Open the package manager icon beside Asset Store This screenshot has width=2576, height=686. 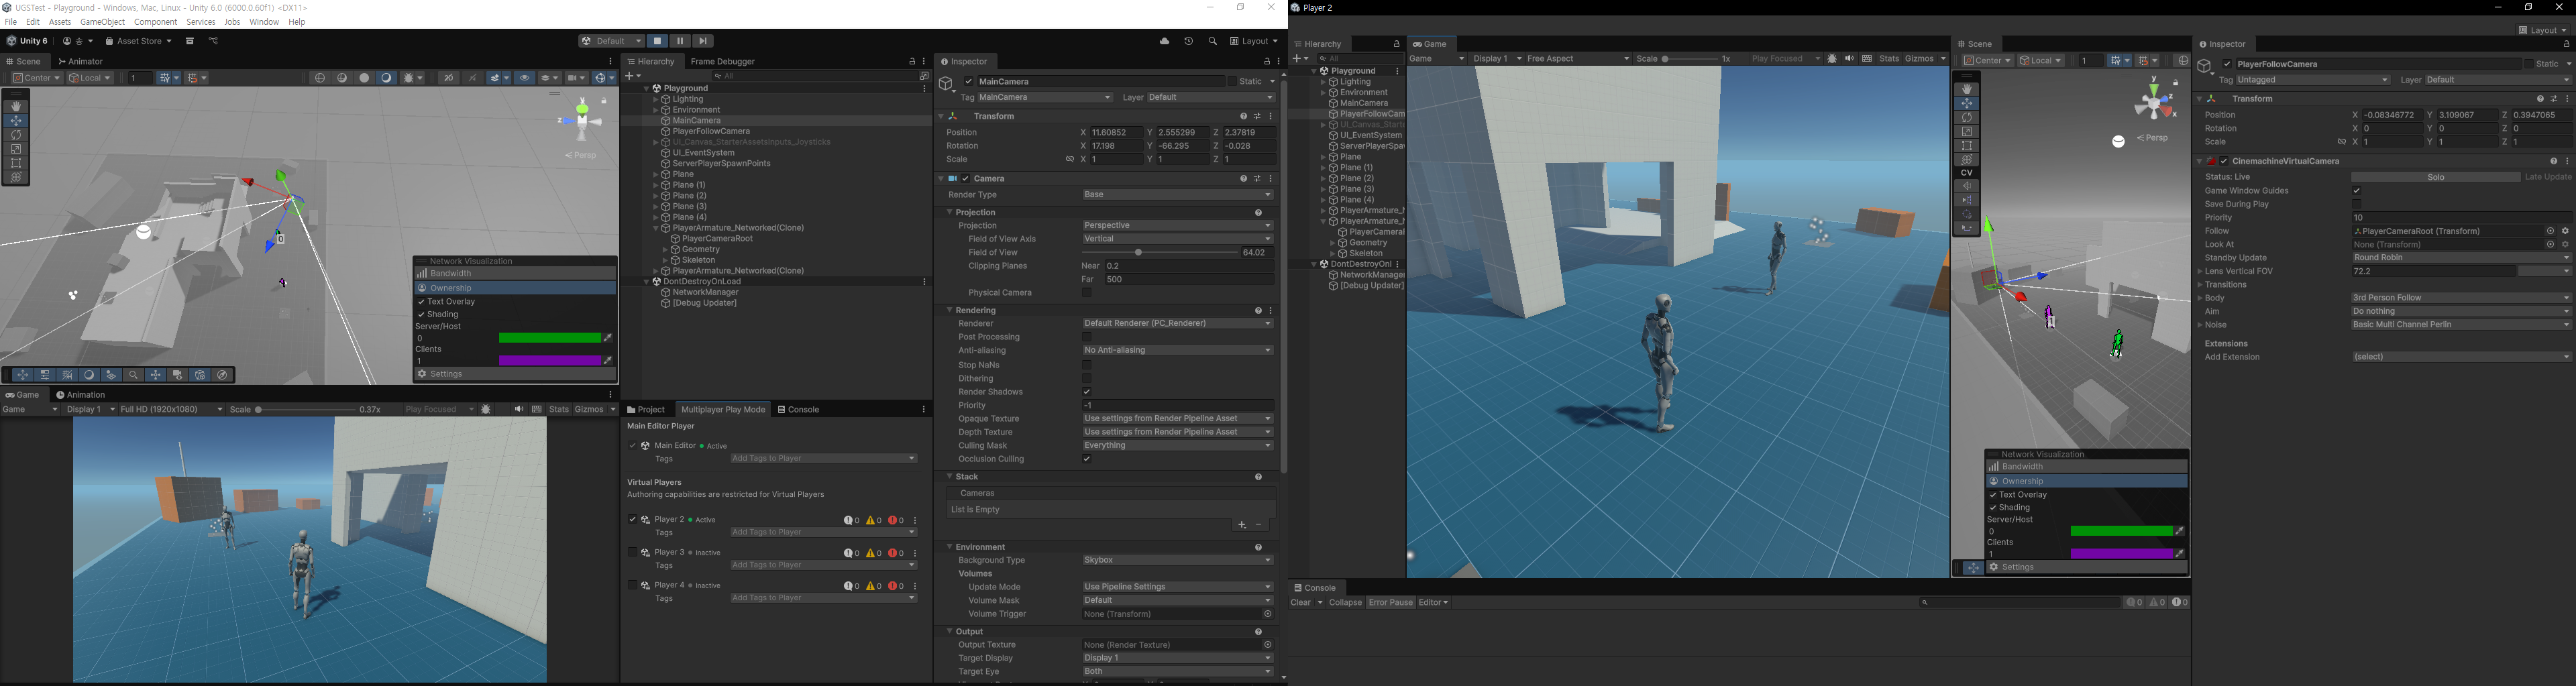[190, 41]
